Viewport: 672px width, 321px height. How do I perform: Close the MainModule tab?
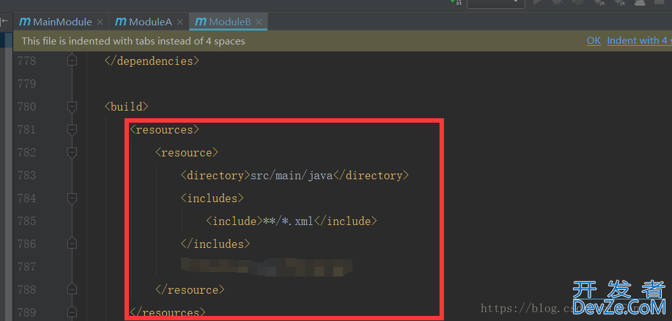click(100, 22)
